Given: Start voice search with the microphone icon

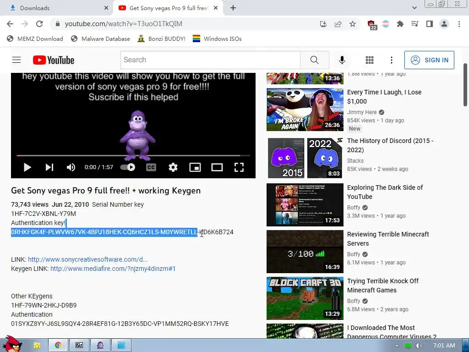Looking at the screenshot, I should (342, 60).
